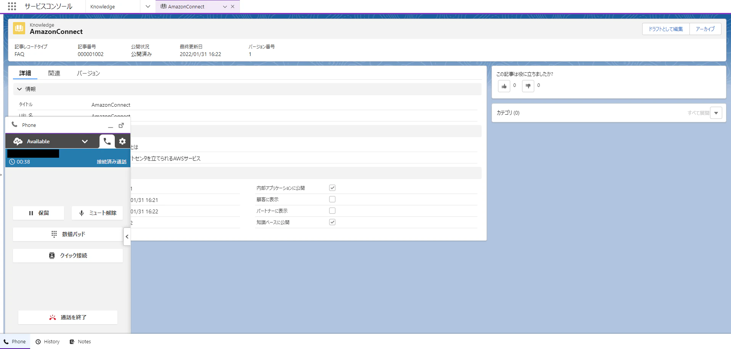731x349 pixels.
Task: Open the Phone utility bar item
Action: 15,342
